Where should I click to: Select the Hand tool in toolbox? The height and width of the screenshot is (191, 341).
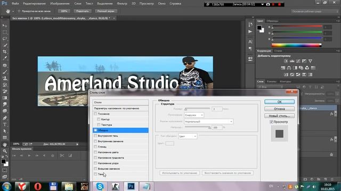pyautogui.click(x=5, y=144)
